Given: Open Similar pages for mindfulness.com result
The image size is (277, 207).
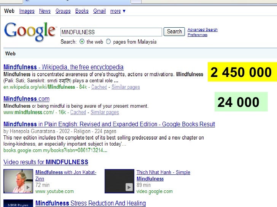Looking at the screenshot, I should coord(105,112).
